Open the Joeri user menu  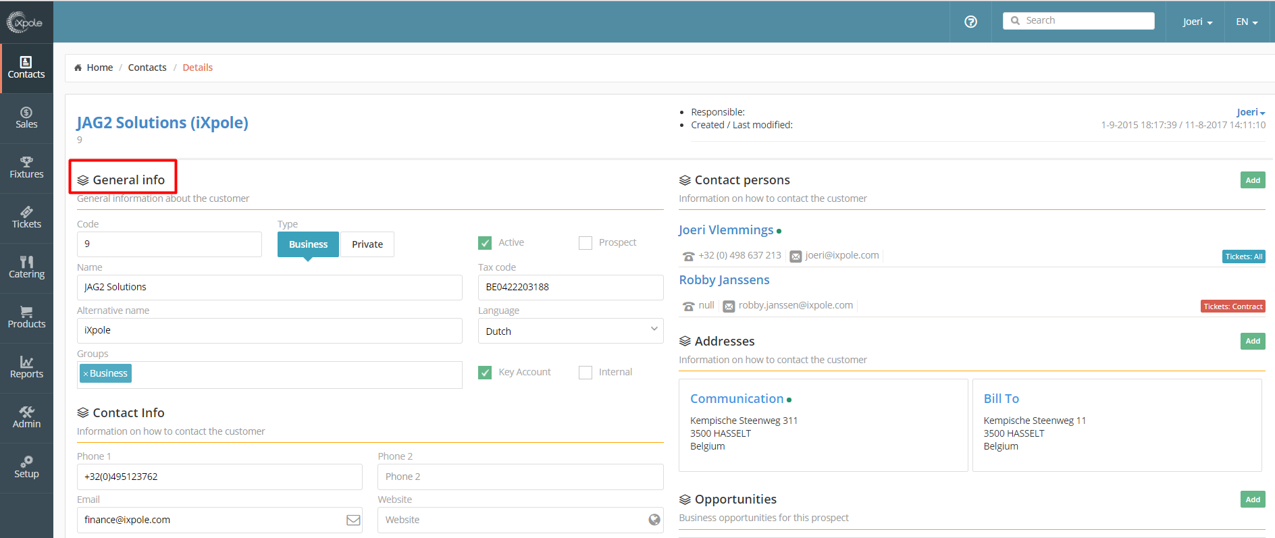coord(1197,22)
